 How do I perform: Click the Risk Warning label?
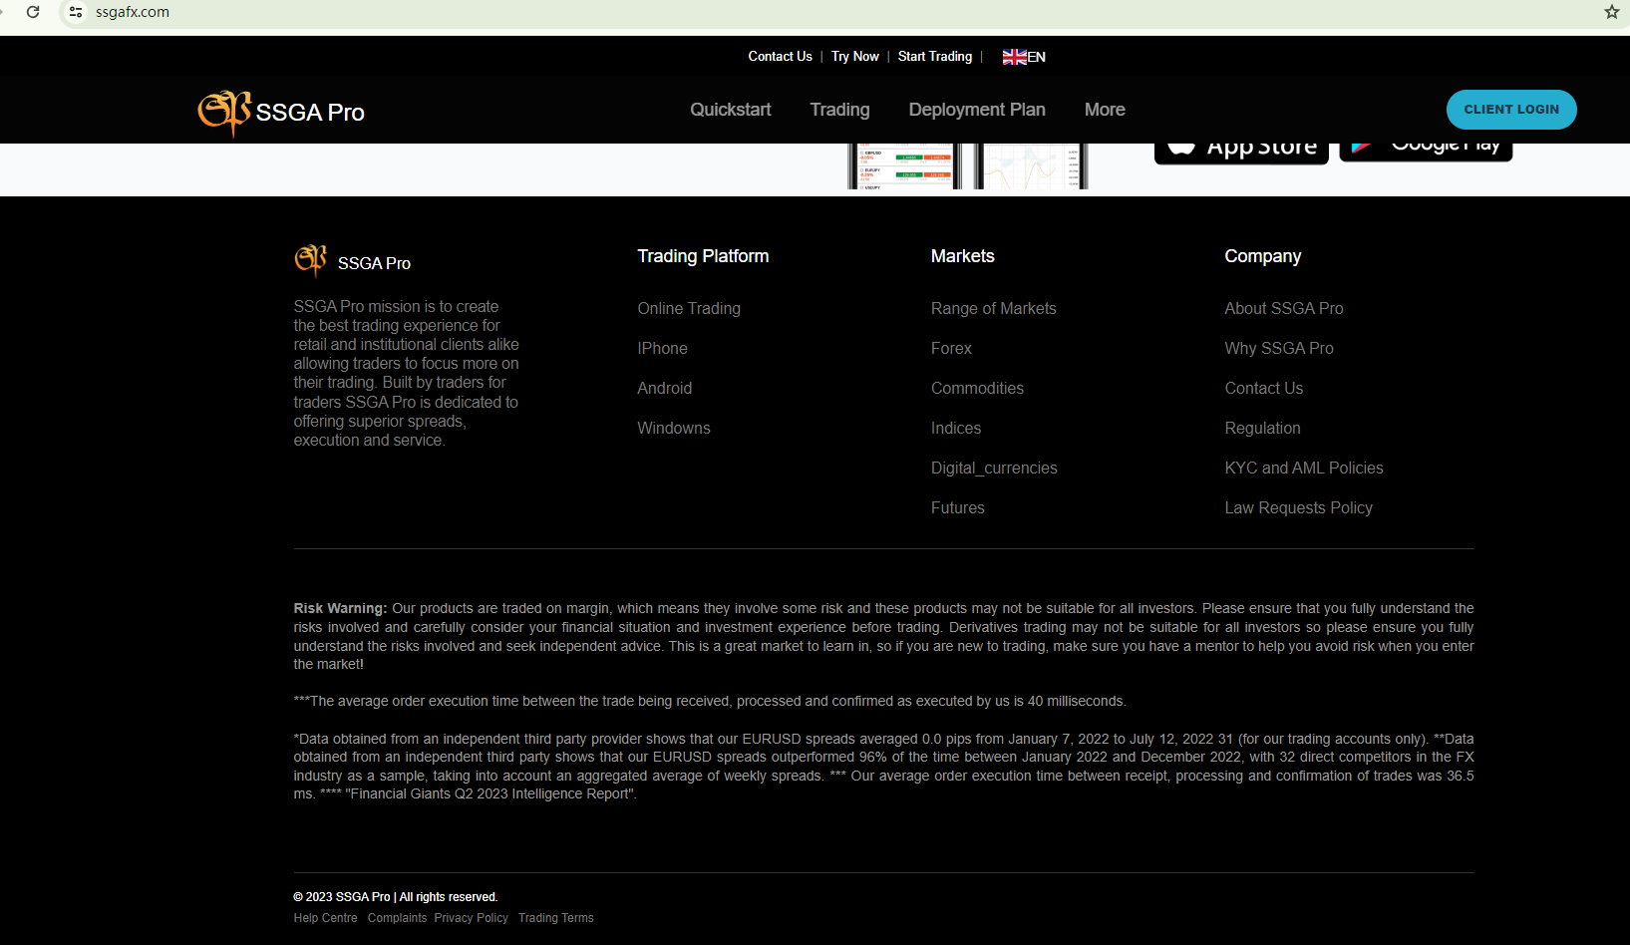pos(340,608)
